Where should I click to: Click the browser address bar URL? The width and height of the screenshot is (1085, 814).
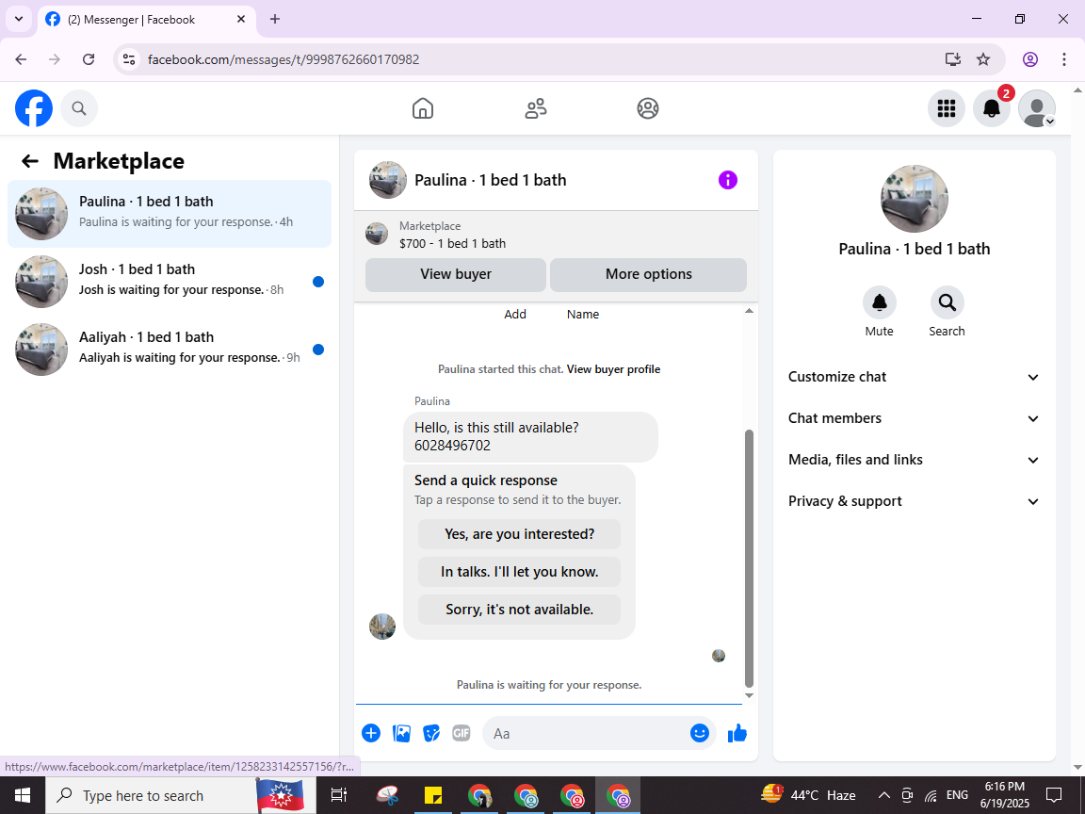coord(283,59)
